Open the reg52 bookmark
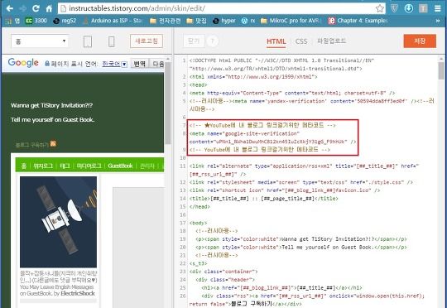This screenshot has height=308, width=447. click(65, 21)
